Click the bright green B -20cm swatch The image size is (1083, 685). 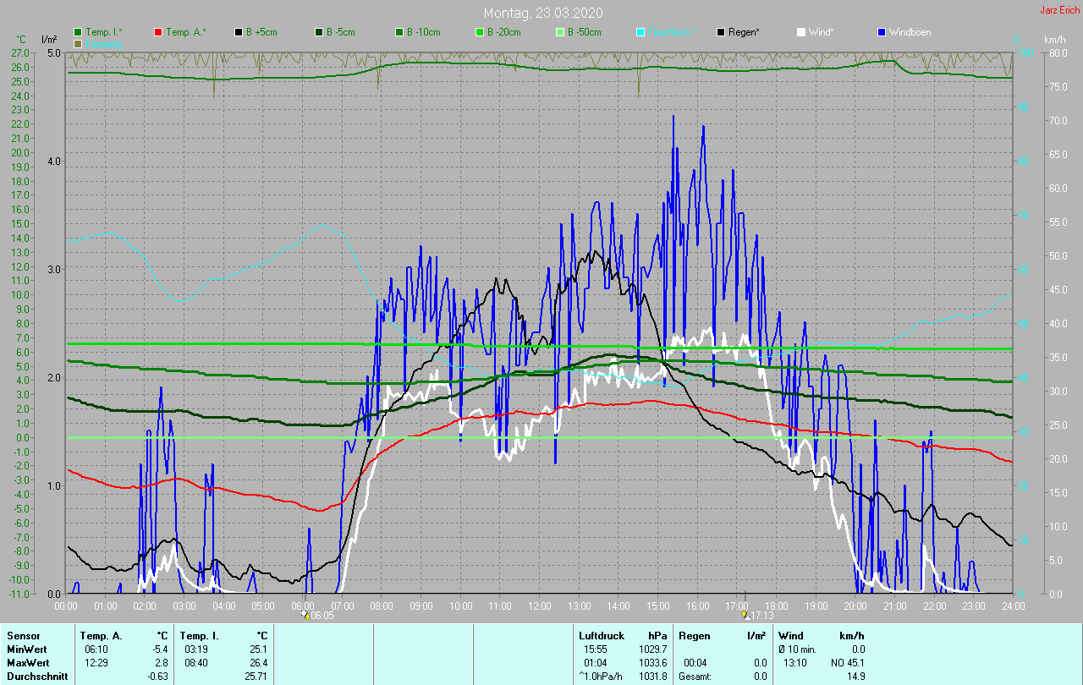[x=479, y=32]
